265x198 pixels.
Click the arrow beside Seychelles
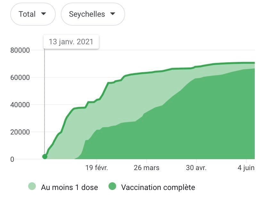tap(112, 14)
